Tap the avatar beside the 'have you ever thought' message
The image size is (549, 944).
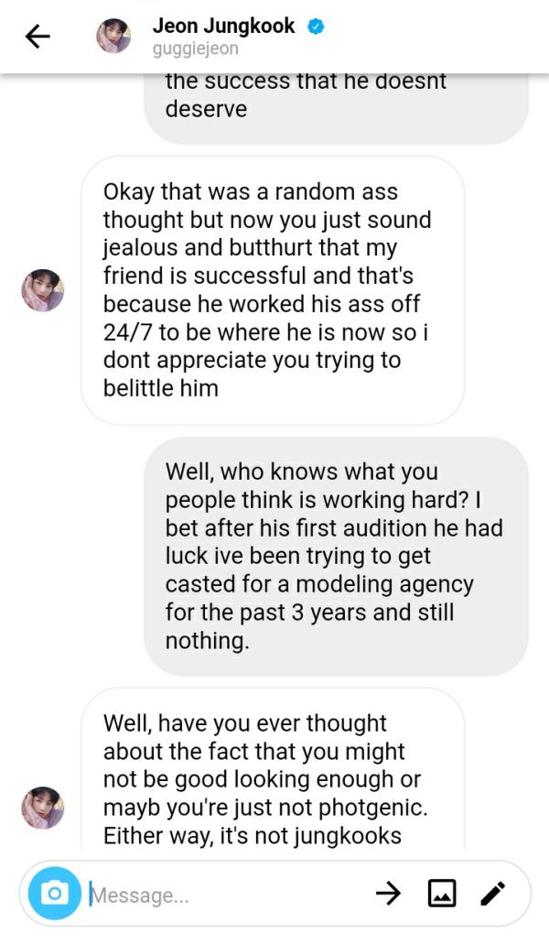tap(43, 807)
